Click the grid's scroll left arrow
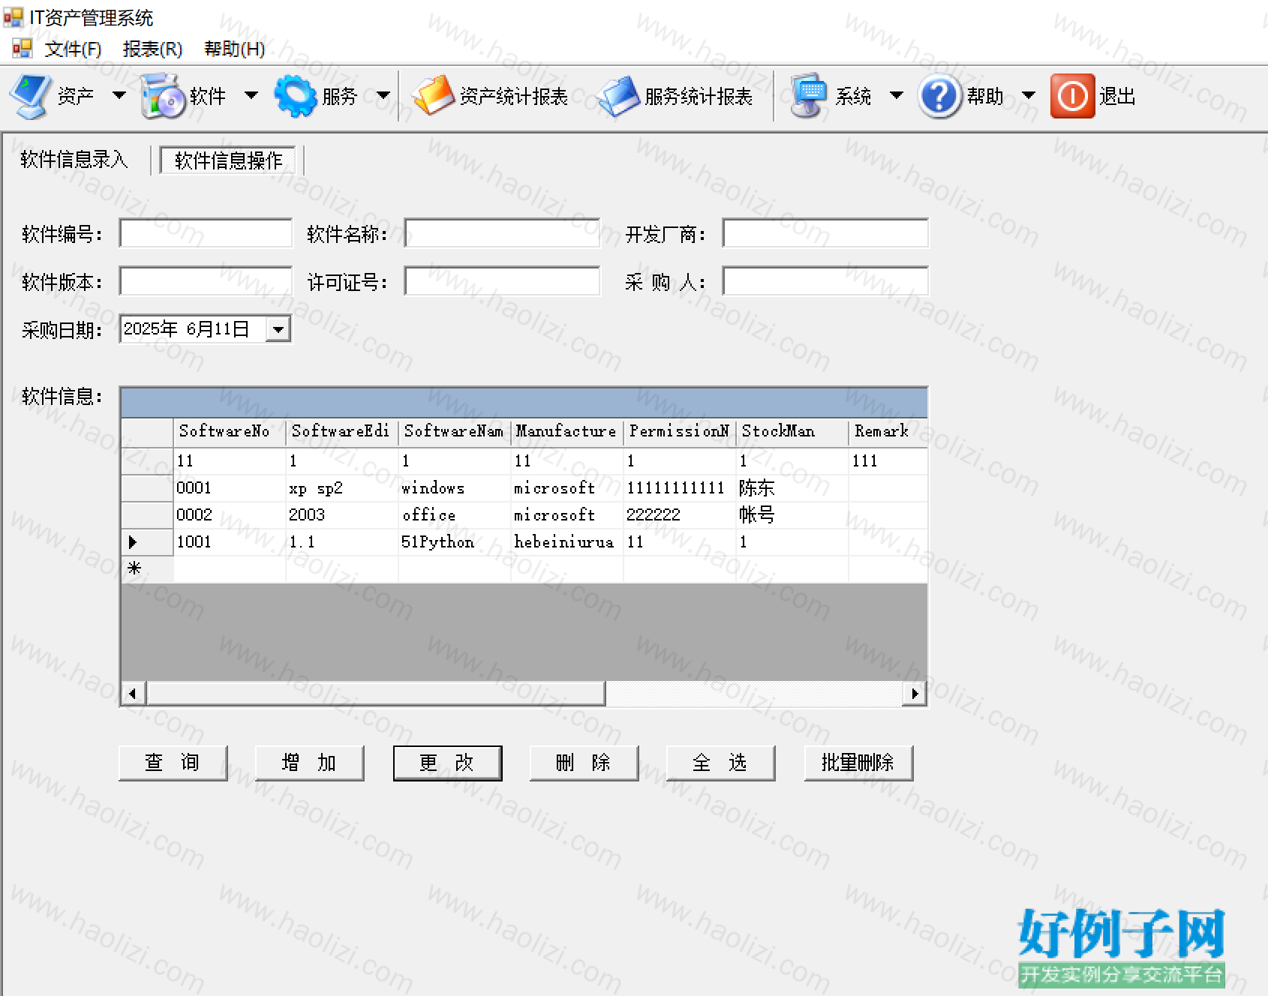The image size is (1268, 996). [x=133, y=693]
